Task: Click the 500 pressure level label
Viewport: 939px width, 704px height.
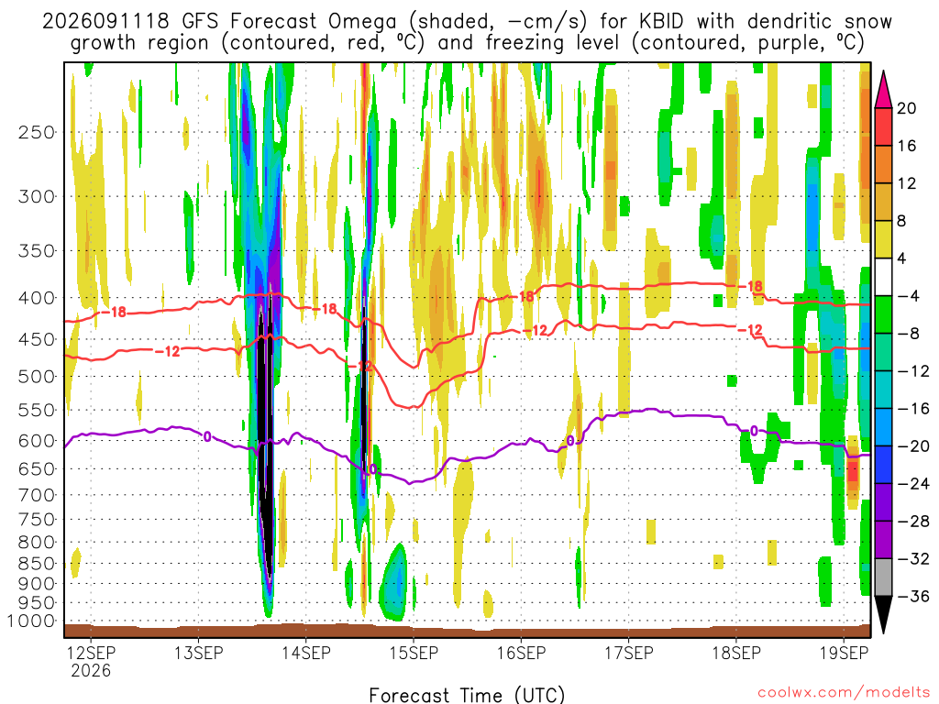Action: (37, 377)
